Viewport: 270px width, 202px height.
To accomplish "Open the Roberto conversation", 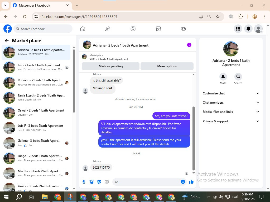I will point(36,82).
